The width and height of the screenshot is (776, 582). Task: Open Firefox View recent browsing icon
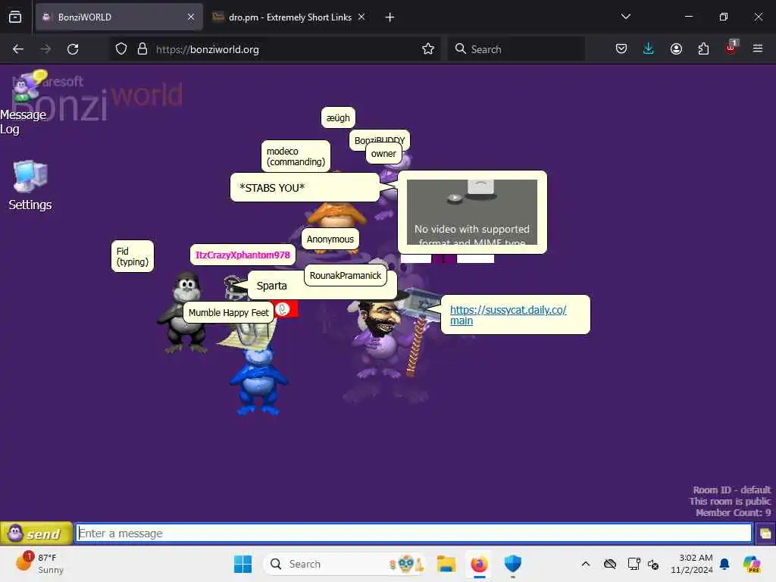15,17
